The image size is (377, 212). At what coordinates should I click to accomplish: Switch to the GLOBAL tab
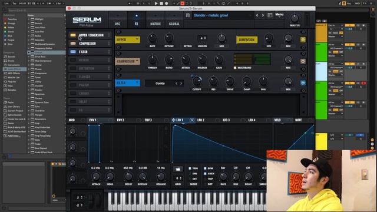point(174,24)
